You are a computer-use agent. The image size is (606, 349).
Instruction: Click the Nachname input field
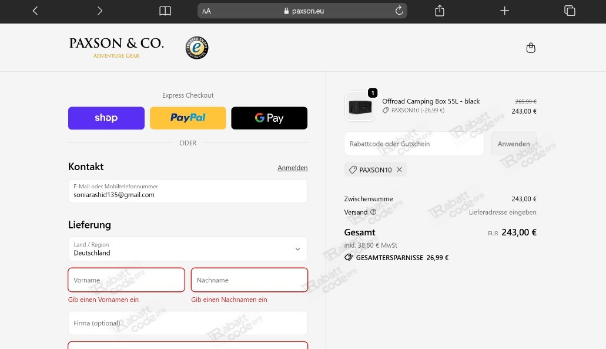249,280
